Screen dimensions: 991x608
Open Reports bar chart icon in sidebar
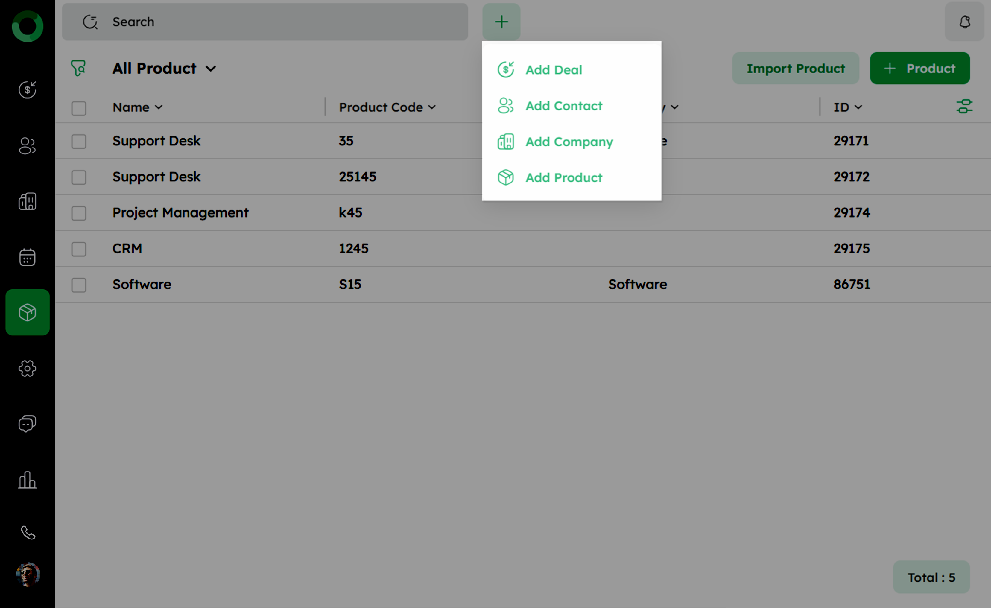click(x=27, y=480)
